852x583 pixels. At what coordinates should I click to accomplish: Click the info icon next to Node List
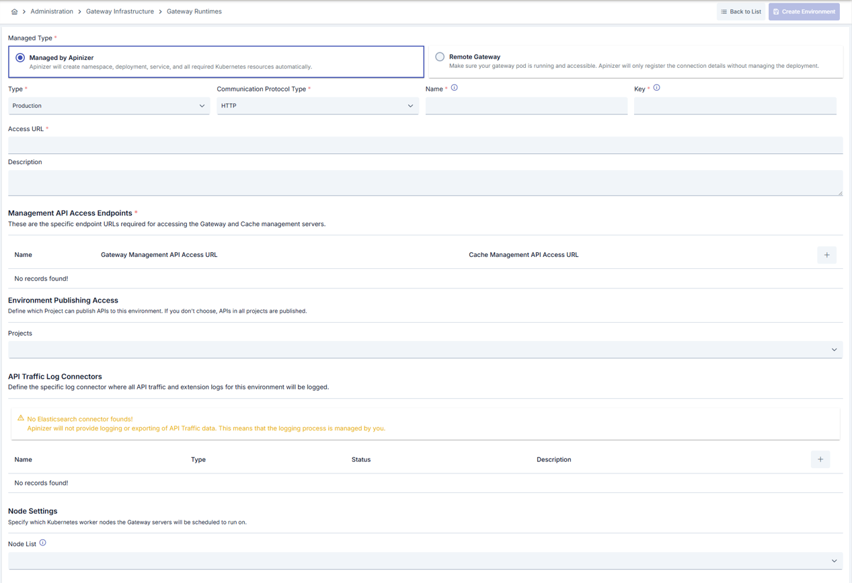42,542
